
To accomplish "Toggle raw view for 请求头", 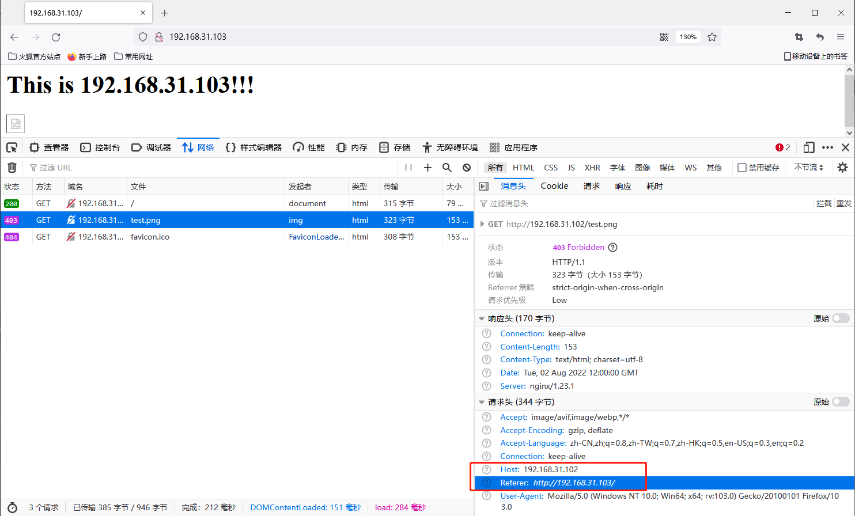I will click(841, 401).
